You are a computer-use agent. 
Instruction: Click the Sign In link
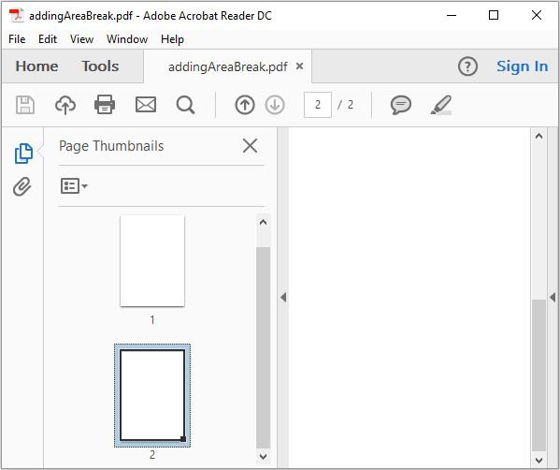[x=523, y=66]
